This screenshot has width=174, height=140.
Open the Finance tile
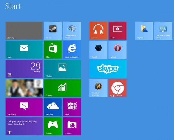coord(62,88)
